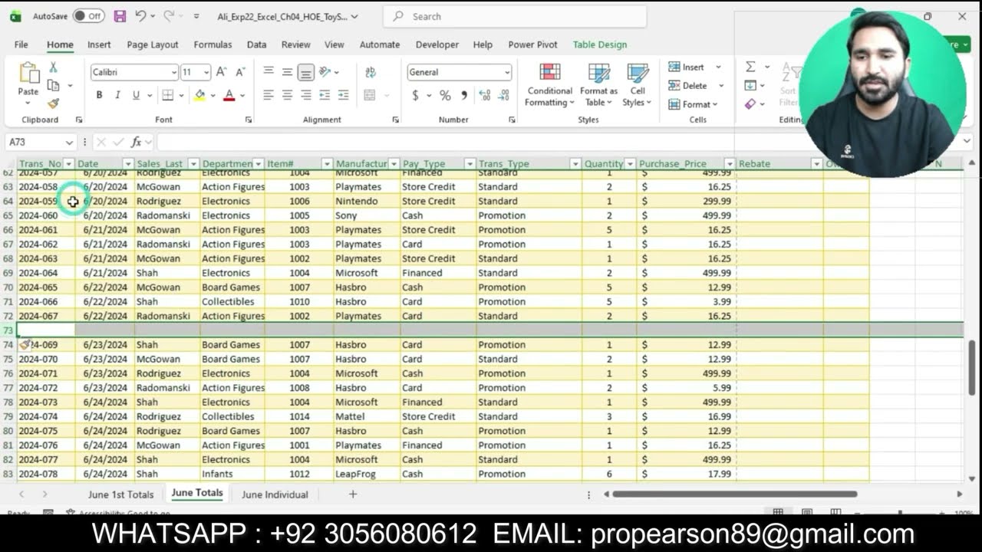Click the Percent Style icon
The width and height of the screenshot is (982, 552).
click(x=445, y=95)
